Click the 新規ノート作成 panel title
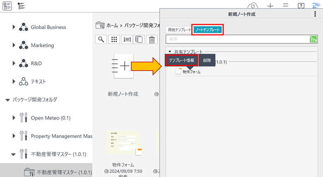 point(242,14)
